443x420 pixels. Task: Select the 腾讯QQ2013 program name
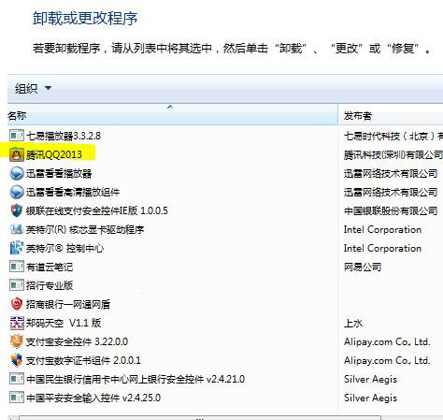(x=54, y=154)
